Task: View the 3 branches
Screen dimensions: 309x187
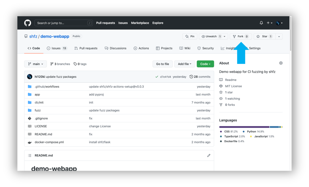Action: pos(60,64)
